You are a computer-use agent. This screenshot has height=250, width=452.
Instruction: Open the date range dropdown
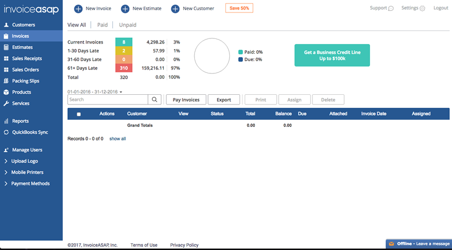[121, 91]
